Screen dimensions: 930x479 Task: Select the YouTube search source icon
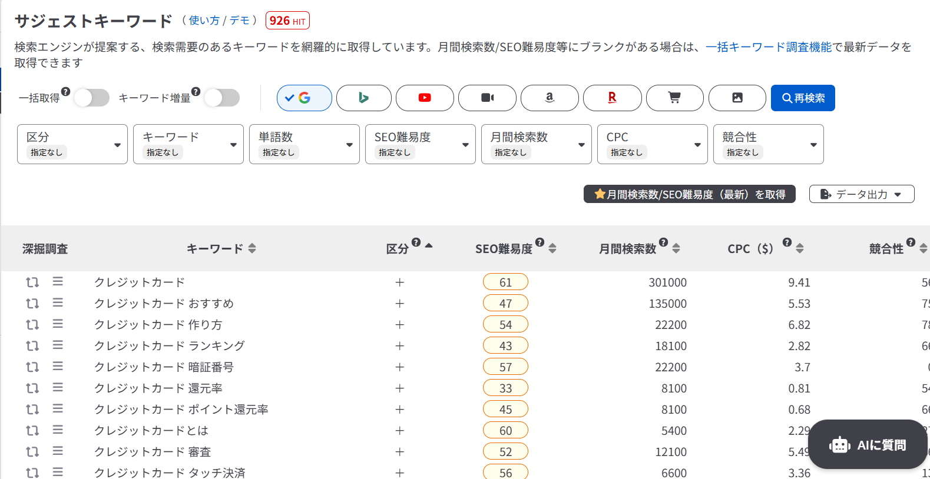click(425, 98)
